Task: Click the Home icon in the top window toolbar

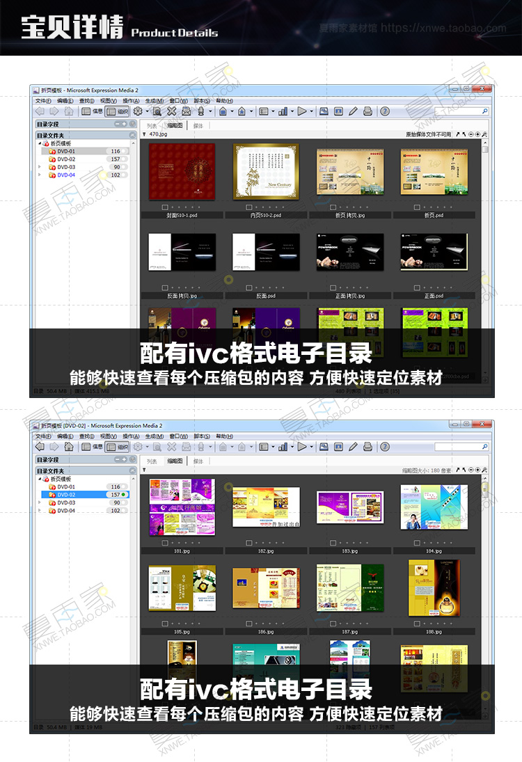Action: tap(69, 111)
